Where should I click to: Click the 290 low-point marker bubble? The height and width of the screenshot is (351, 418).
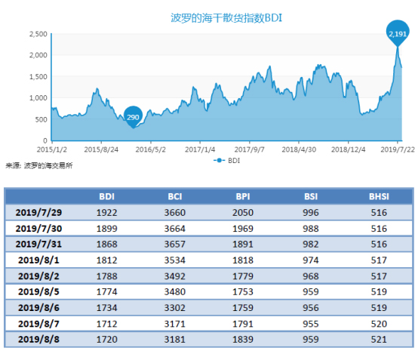[x=133, y=117]
